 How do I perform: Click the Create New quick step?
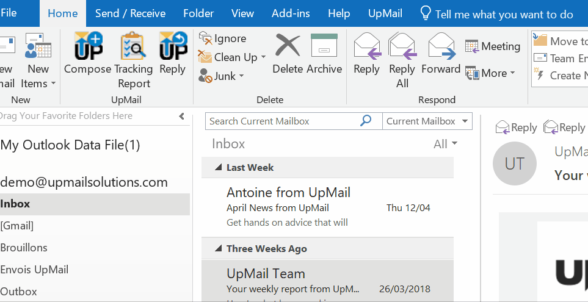pos(561,75)
